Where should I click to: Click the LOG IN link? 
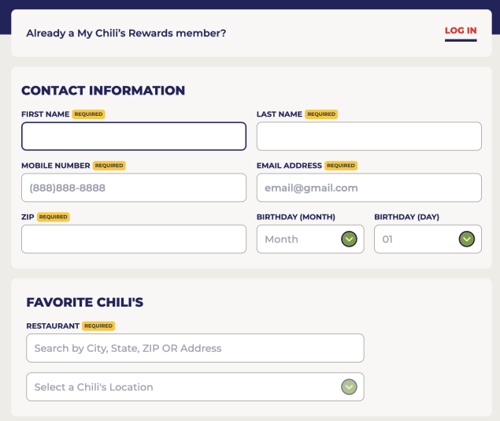click(461, 32)
